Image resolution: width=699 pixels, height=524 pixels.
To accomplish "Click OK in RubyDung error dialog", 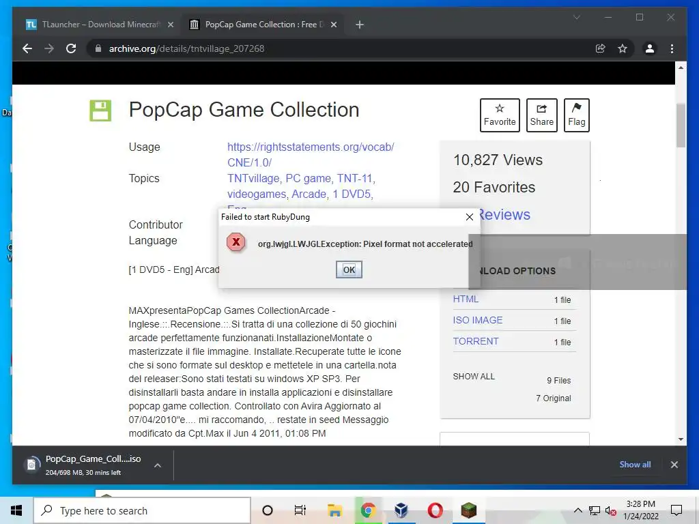I will (x=349, y=270).
